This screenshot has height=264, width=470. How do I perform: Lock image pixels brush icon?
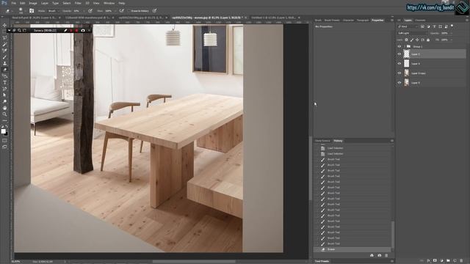coord(412,40)
